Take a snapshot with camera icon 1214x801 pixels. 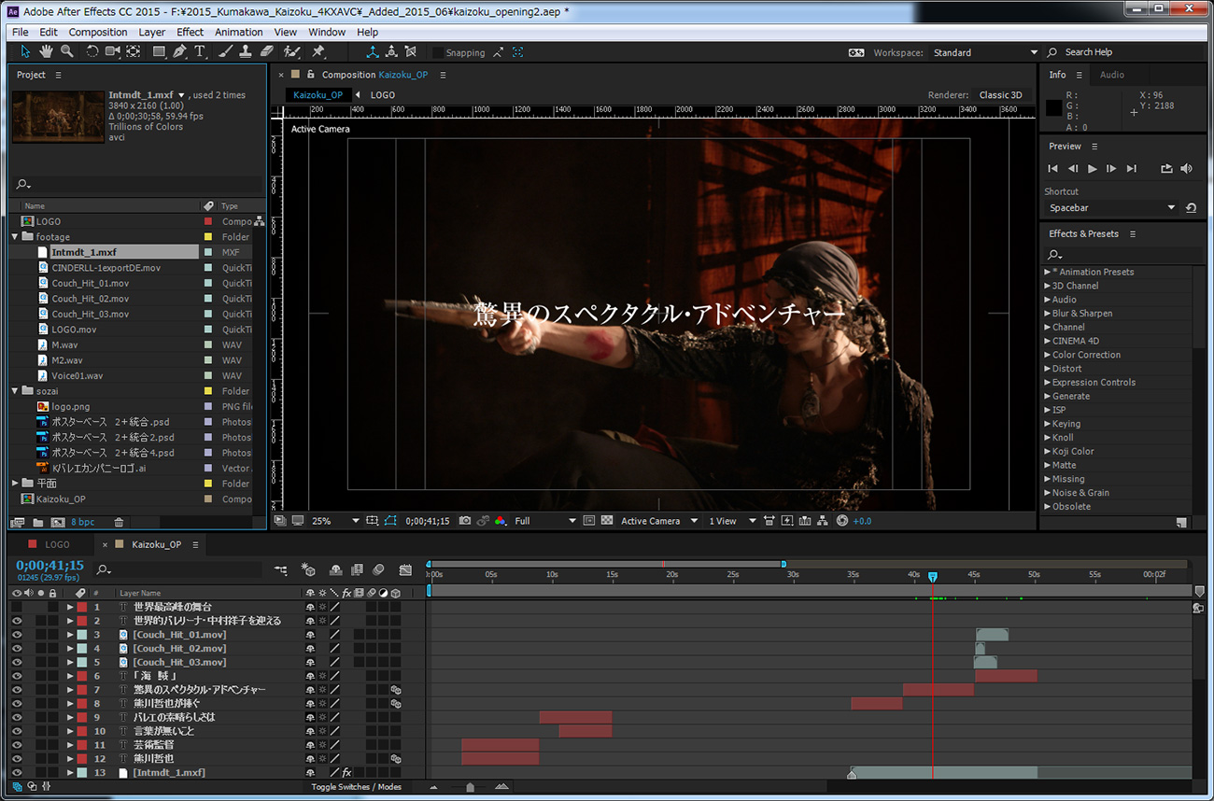[x=464, y=521]
